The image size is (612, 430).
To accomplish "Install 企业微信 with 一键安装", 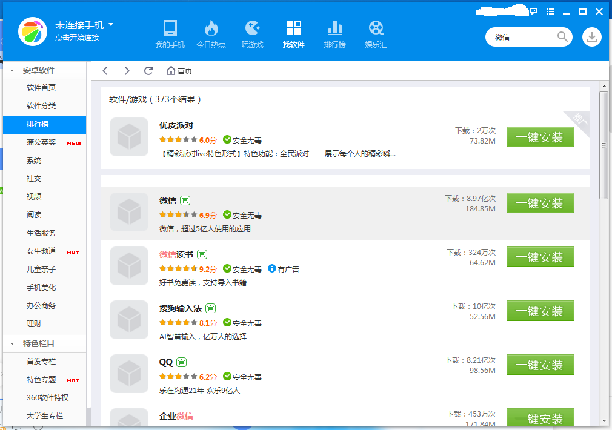I will coord(540,417).
